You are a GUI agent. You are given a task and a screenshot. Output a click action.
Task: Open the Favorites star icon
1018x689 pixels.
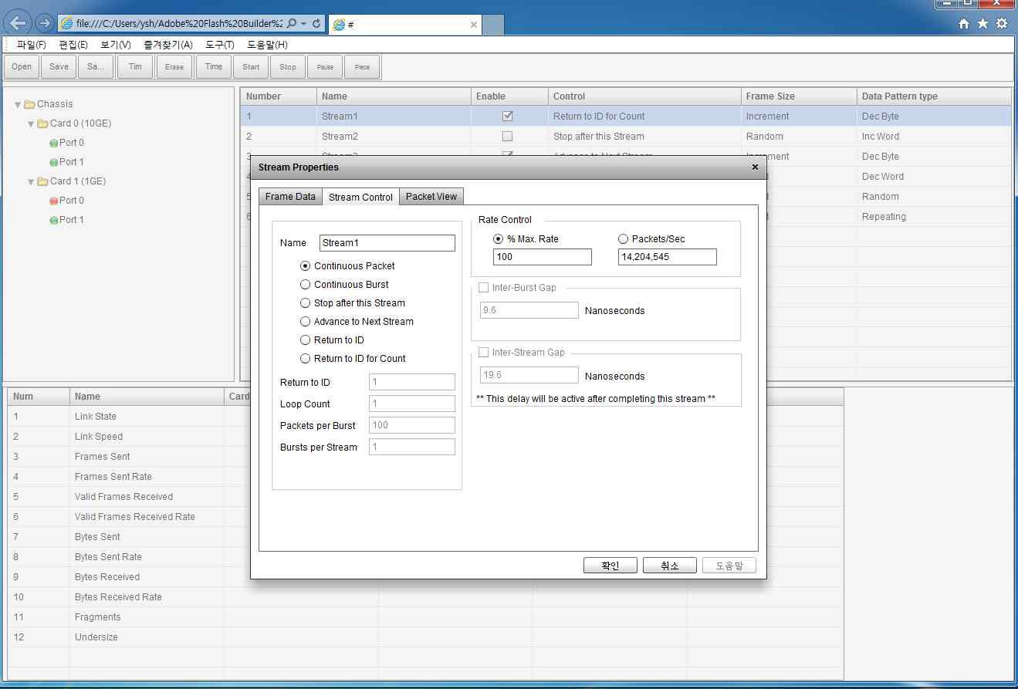click(x=982, y=24)
